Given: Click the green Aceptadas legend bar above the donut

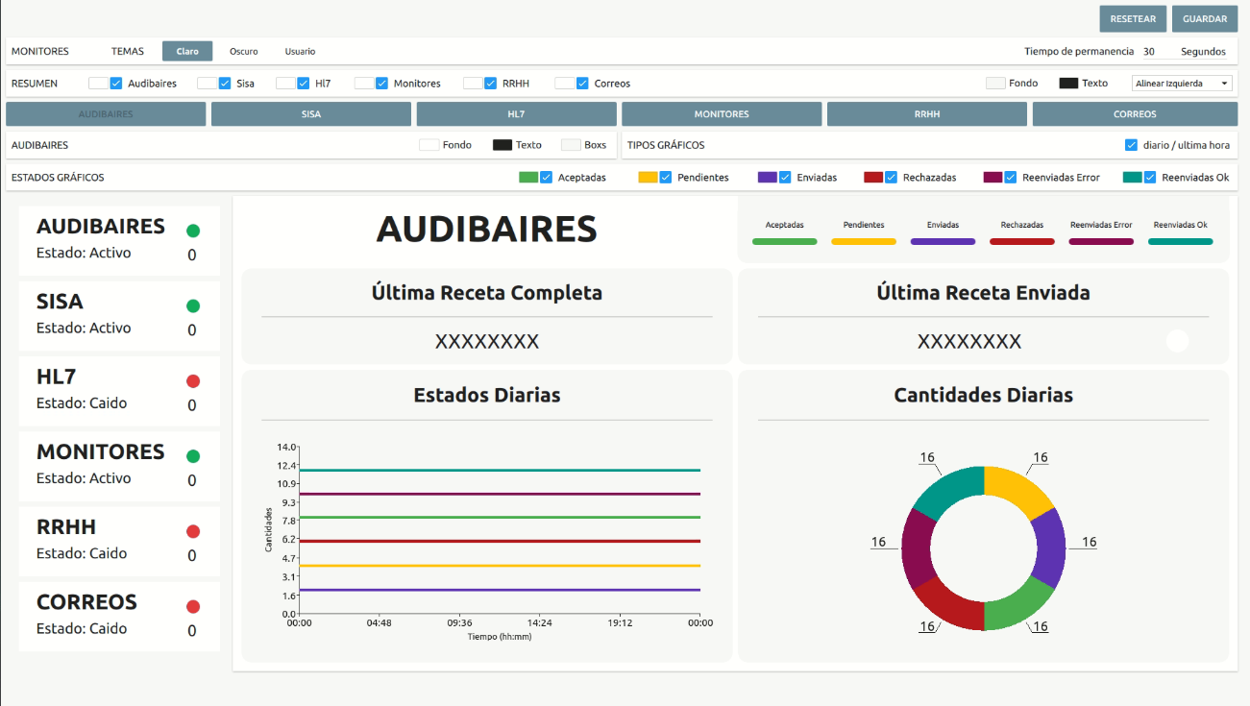Looking at the screenshot, I should tap(784, 241).
